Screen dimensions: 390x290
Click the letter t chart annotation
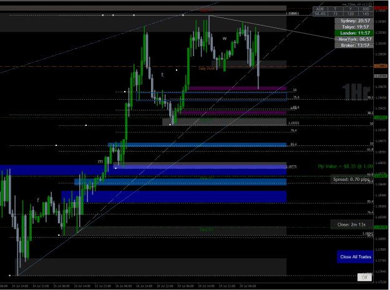tap(162, 74)
